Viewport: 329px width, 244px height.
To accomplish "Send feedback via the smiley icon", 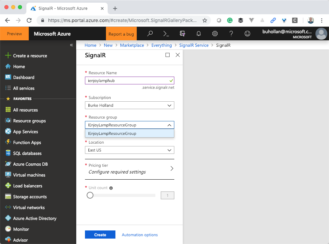I will (247, 34).
